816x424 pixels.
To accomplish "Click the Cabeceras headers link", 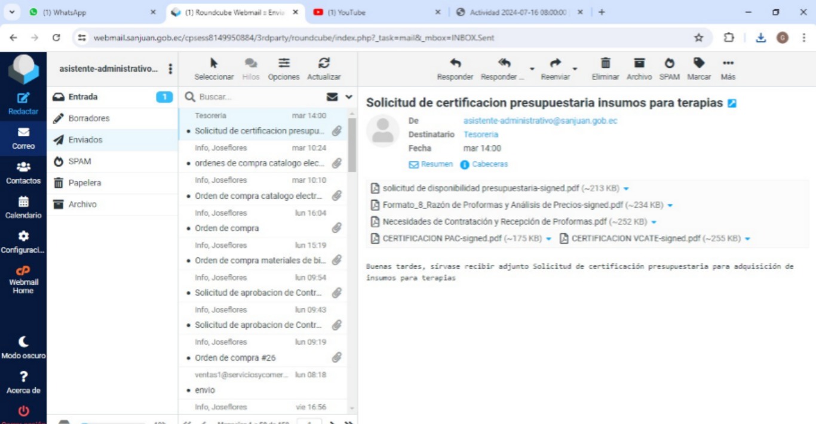I will pyautogui.click(x=489, y=164).
